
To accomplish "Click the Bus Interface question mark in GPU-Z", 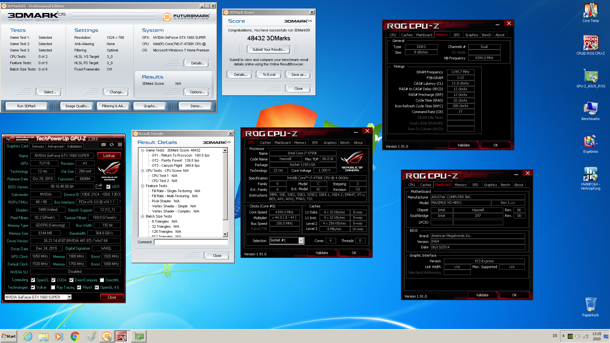I will coord(120,202).
